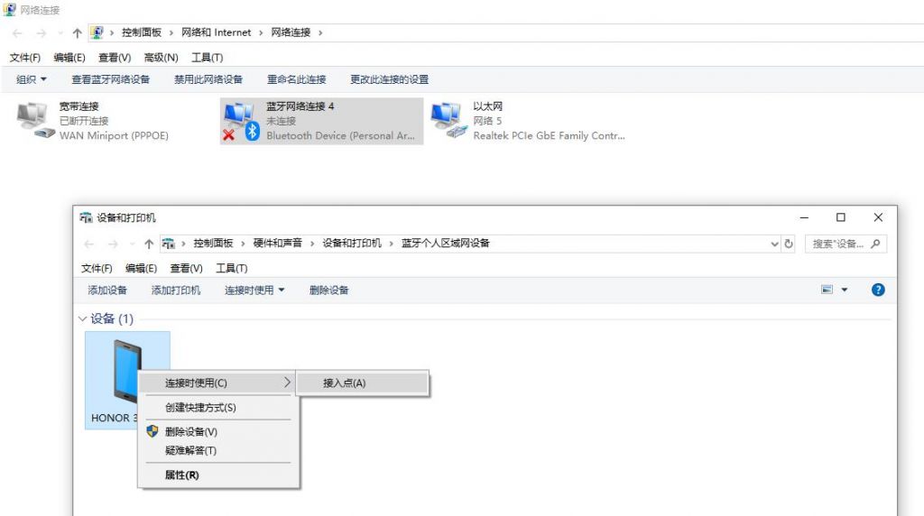Screen dimensions: 924x516
Task: Click 添加打印机 toolbar button
Action: [176, 290]
